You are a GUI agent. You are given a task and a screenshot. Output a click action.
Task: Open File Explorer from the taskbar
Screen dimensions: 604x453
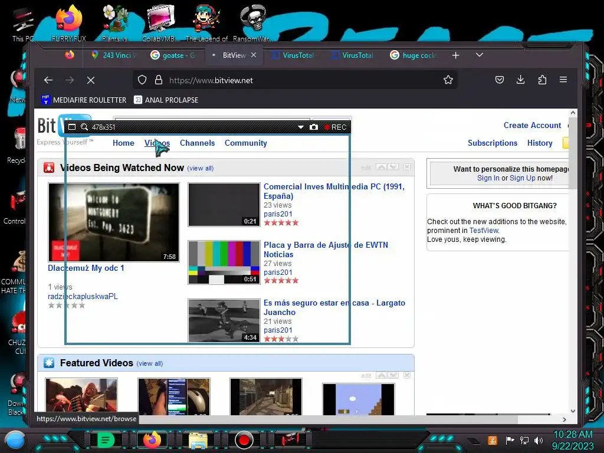(198, 440)
